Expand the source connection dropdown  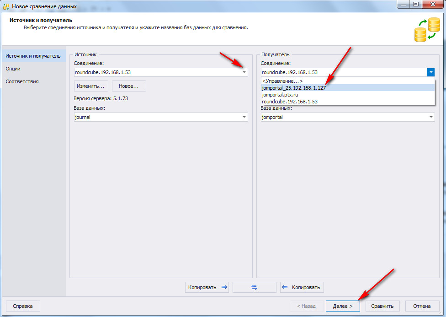tap(244, 72)
